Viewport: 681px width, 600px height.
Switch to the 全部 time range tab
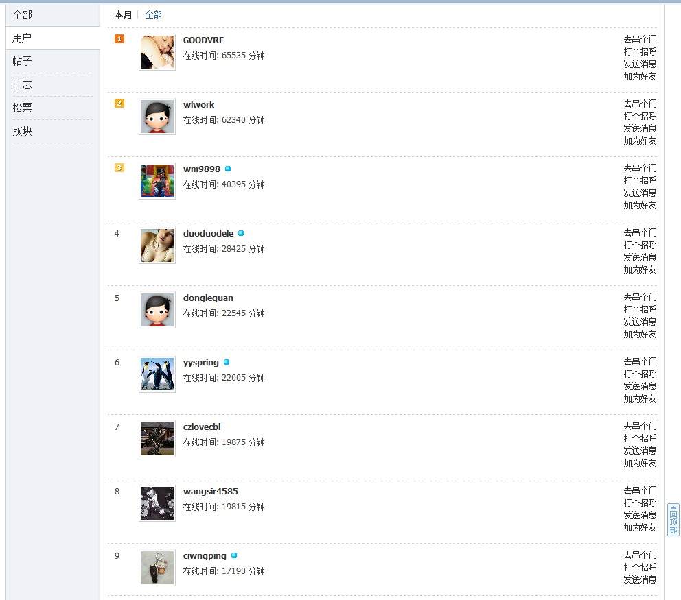pyautogui.click(x=153, y=15)
